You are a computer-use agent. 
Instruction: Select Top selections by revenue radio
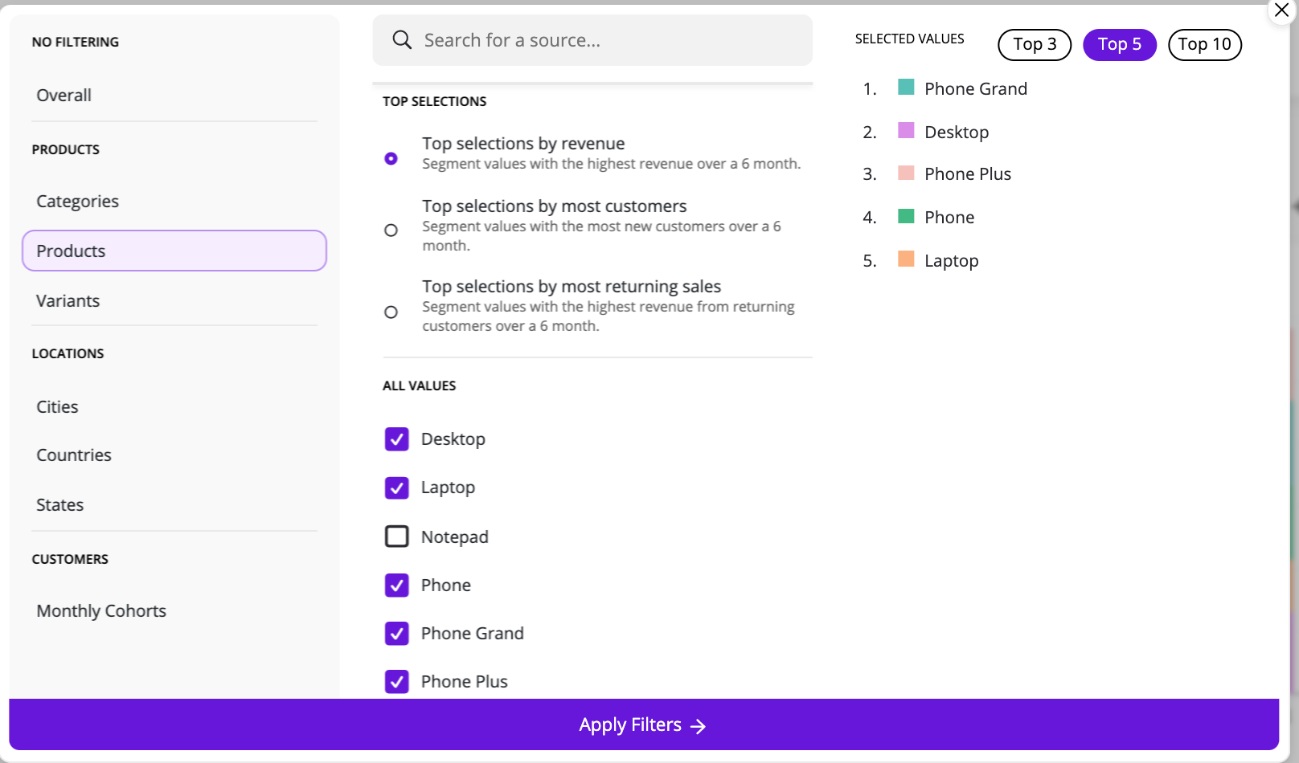[391, 159]
